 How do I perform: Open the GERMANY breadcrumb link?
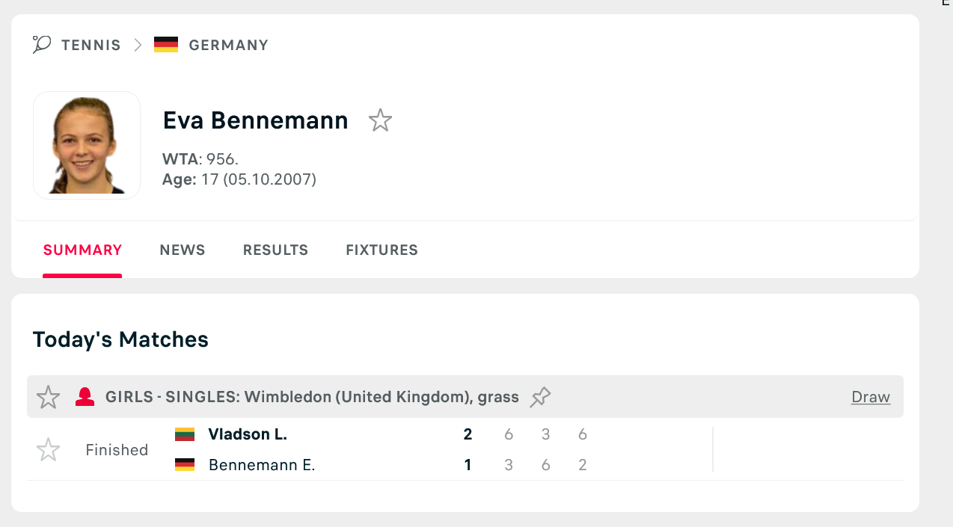(229, 45)
